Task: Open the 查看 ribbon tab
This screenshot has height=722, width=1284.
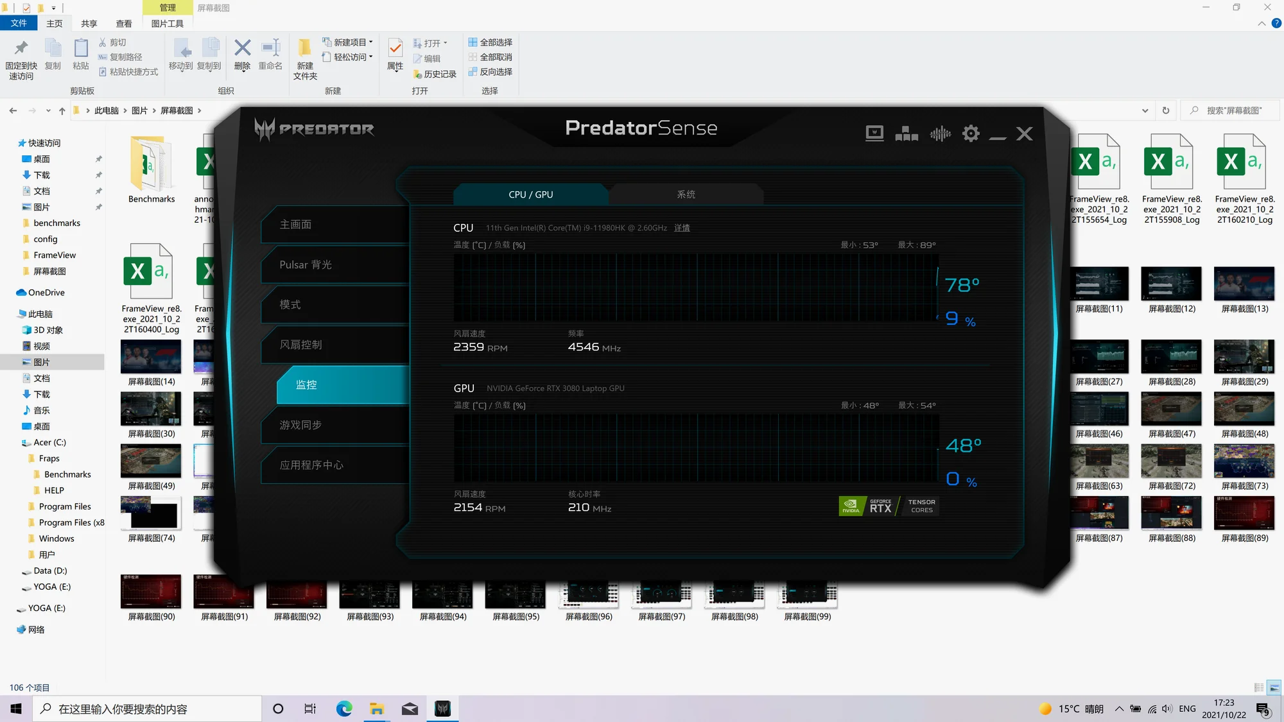Action: 124,24
